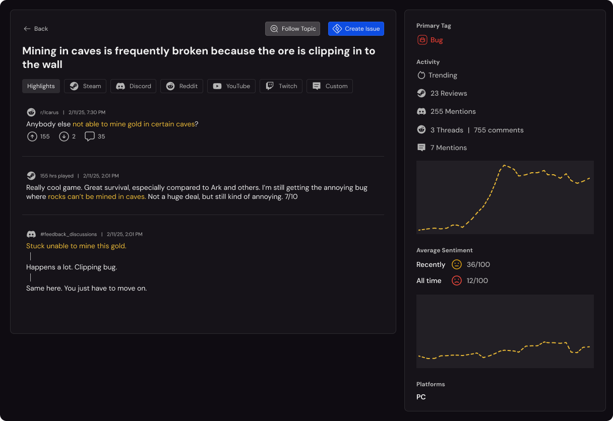Screen dimensions: 613x421
Task: Click the '36/100' recent sentiment score
Action: coord(478,264)
